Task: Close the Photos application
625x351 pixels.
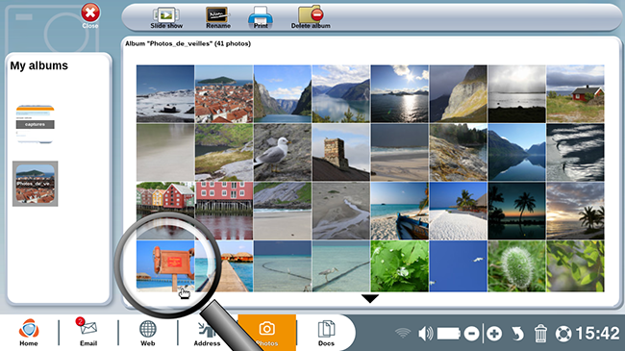Action: pyautogui.click(x=90, y=16)
